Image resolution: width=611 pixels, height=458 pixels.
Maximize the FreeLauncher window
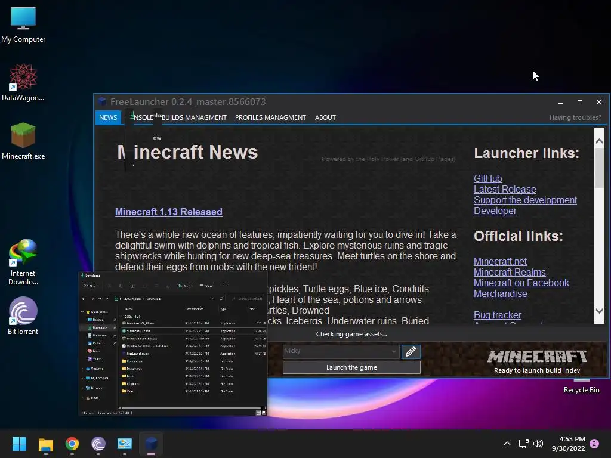580,102
